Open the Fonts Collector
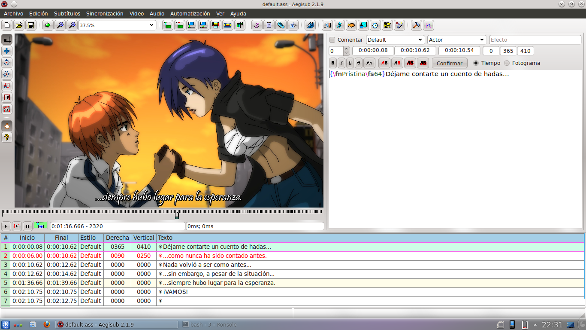The image size is (586, 330). [x=293, y=25]
